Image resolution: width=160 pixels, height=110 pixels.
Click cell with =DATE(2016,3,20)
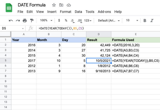click(135, 45)
